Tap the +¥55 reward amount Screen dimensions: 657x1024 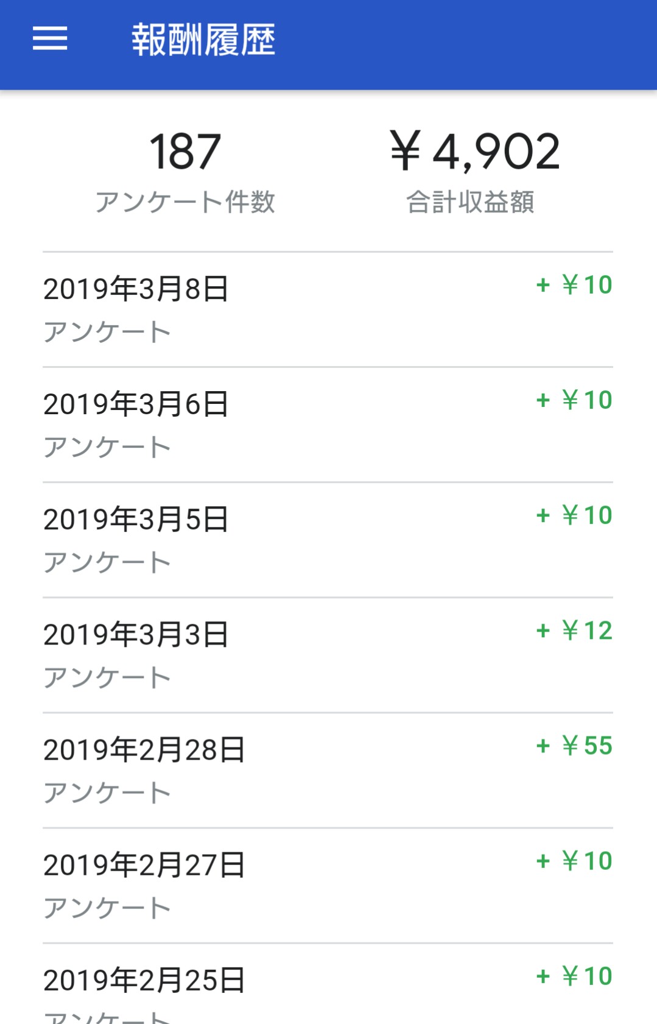(x=574, y=746)
